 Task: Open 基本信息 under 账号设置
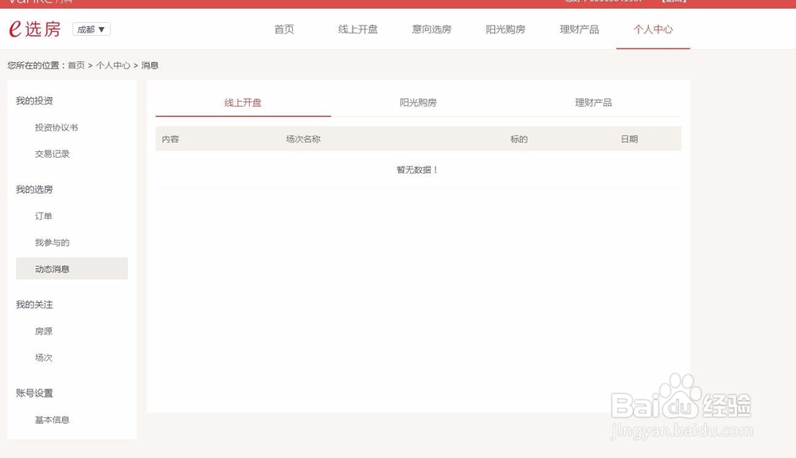[x=52, y=420]
